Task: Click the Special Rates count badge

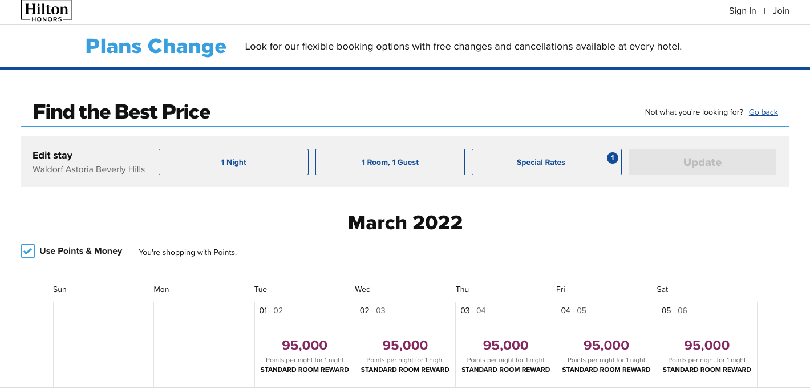Action: point(613,158)
